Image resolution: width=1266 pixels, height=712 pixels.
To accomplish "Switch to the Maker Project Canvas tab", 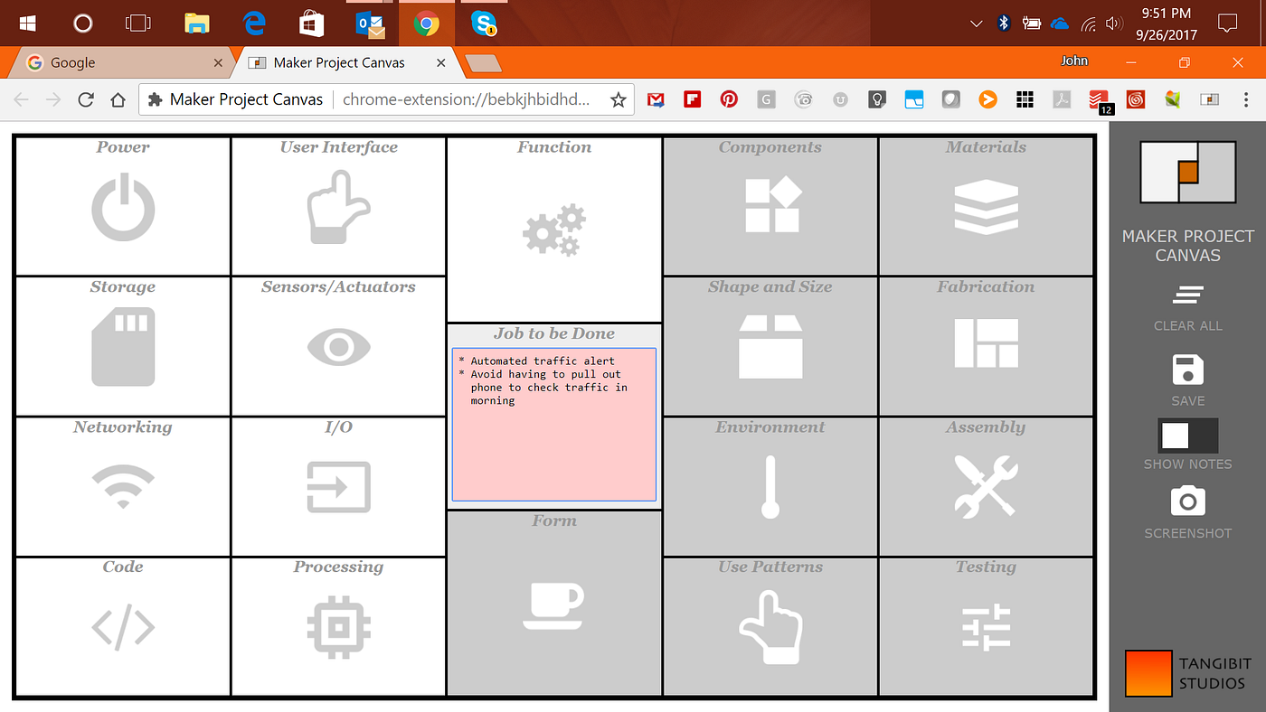I will tap(335, 62).
